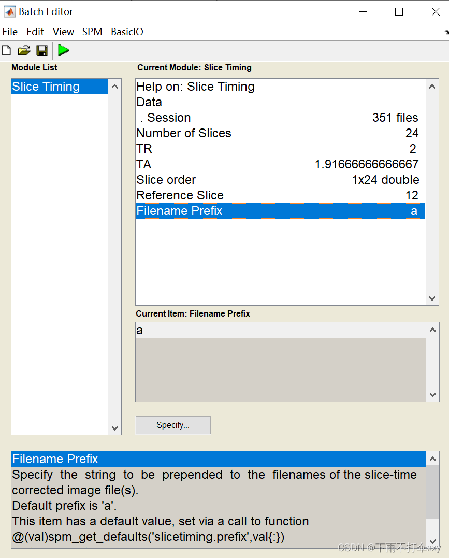Select the TR parameter row
This screenshot has height=558, width=449.
tap(280, 148)
